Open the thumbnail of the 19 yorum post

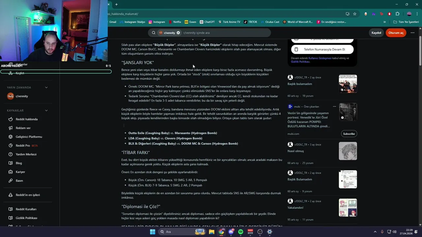[348, 84]
